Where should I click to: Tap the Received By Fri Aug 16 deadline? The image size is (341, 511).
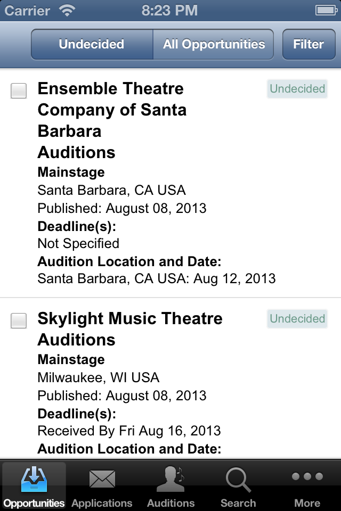click(x=129, y=431)
